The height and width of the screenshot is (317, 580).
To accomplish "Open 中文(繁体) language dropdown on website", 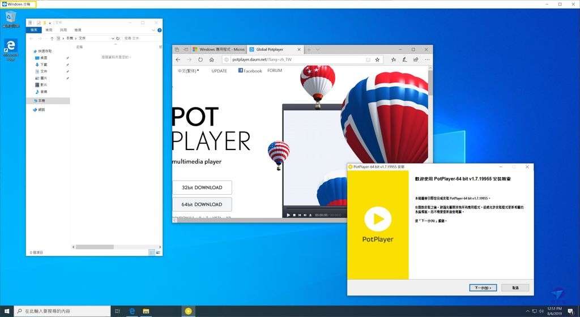I will click(x=188, y=71).
